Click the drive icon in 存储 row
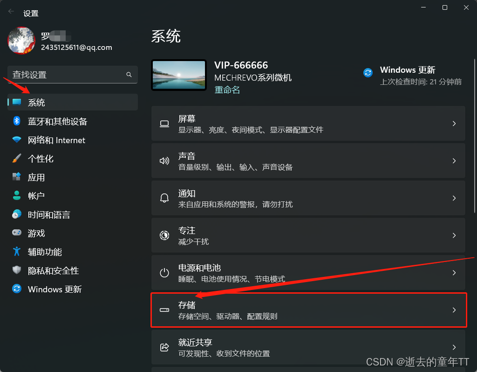Screen dimensions: 477x372 coord(164,310)
